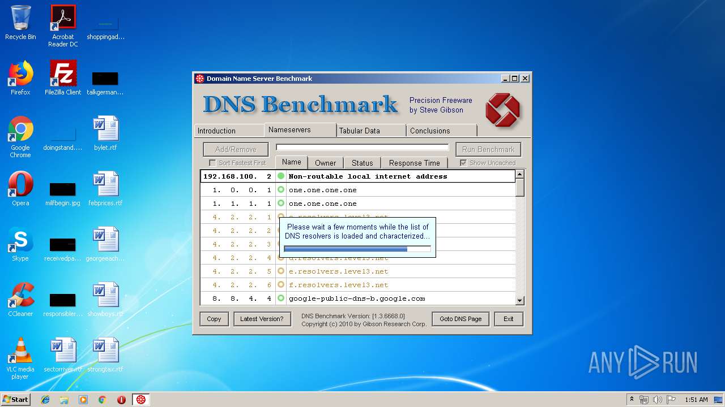The image size is (725, 407).
Task: Select DNS Benchmark taskbar button
Action: point(141,400)
